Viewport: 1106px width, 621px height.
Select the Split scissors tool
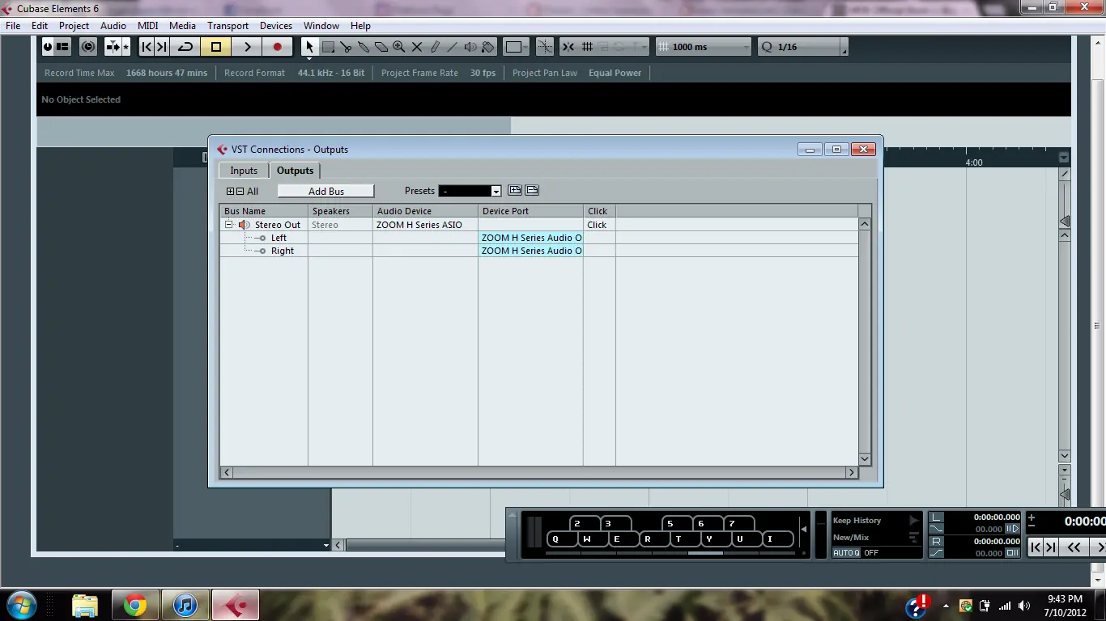[346, 47]
